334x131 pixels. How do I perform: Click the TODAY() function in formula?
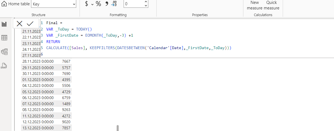click(84, 29)
